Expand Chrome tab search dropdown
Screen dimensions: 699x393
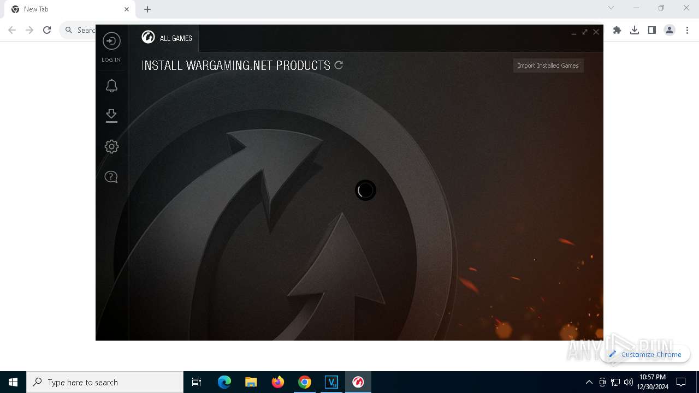(611, 8)
